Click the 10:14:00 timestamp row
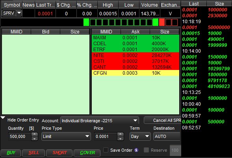This screenshot has height=158, width=232. [x=206, y=51]
